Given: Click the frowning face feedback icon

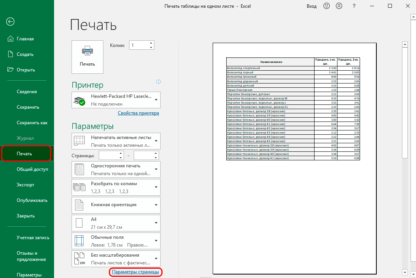Looking at the screenshot, I should click(339, 6).
